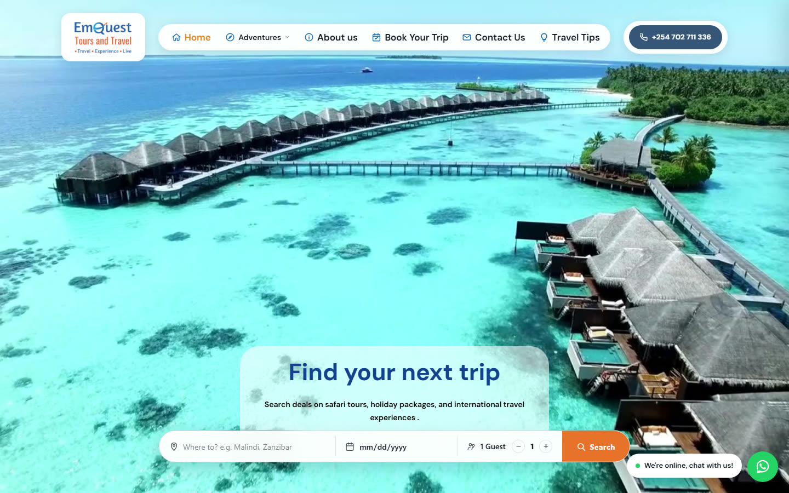Go to the Home menu item
The width and height of the screenshot is (789, 493).
click(191, 37)
